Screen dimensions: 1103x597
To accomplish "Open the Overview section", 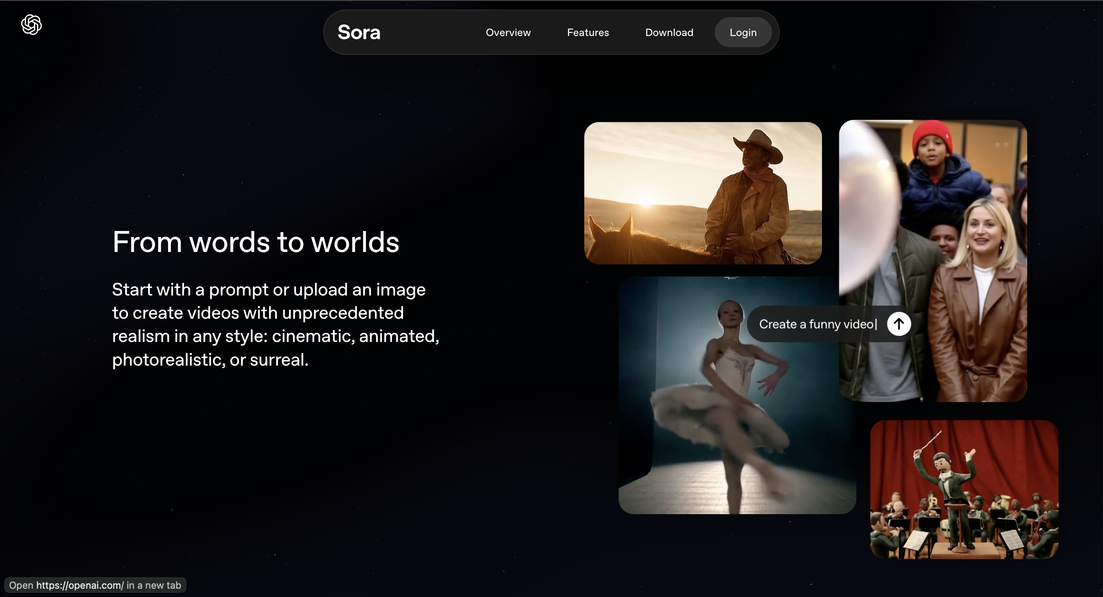I will pos(508,32).
